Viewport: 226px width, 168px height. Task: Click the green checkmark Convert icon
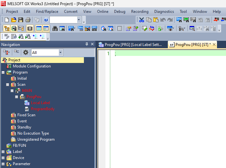coord(160,28)
